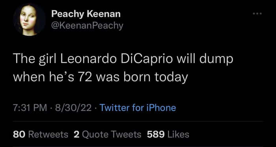Screen dimensions: 276x147
Task: View the 80 Retweets list
Action: [x=41, y=134]
